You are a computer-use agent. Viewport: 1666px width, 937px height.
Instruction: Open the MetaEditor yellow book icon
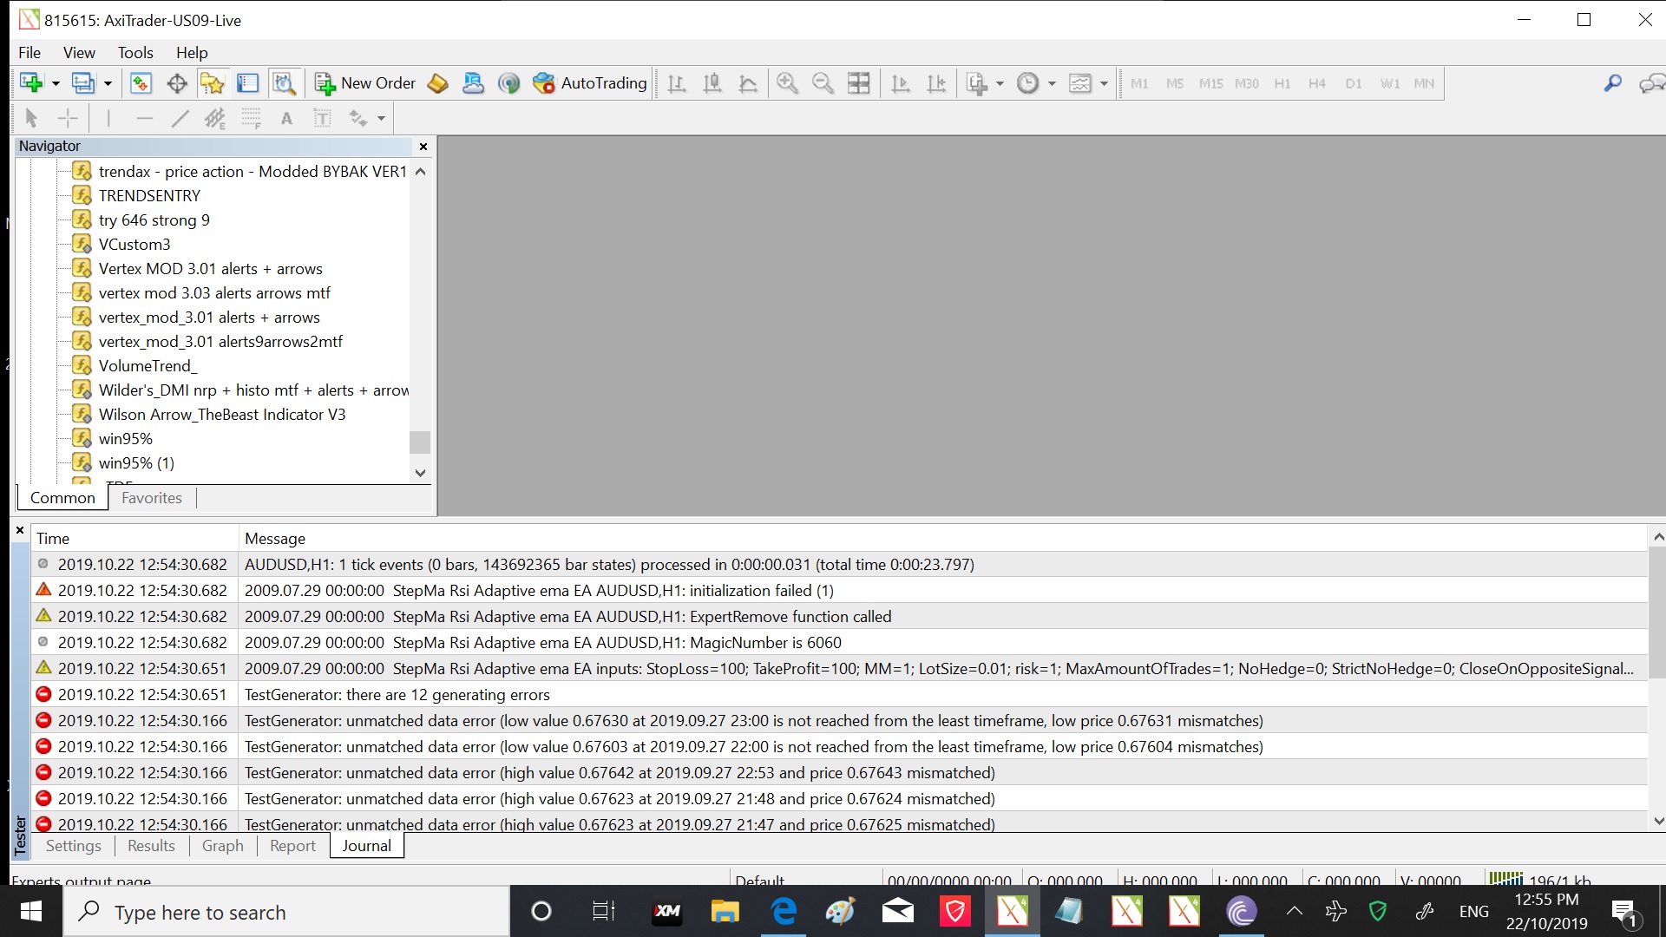pyautogui.click(x=438, y=83)
